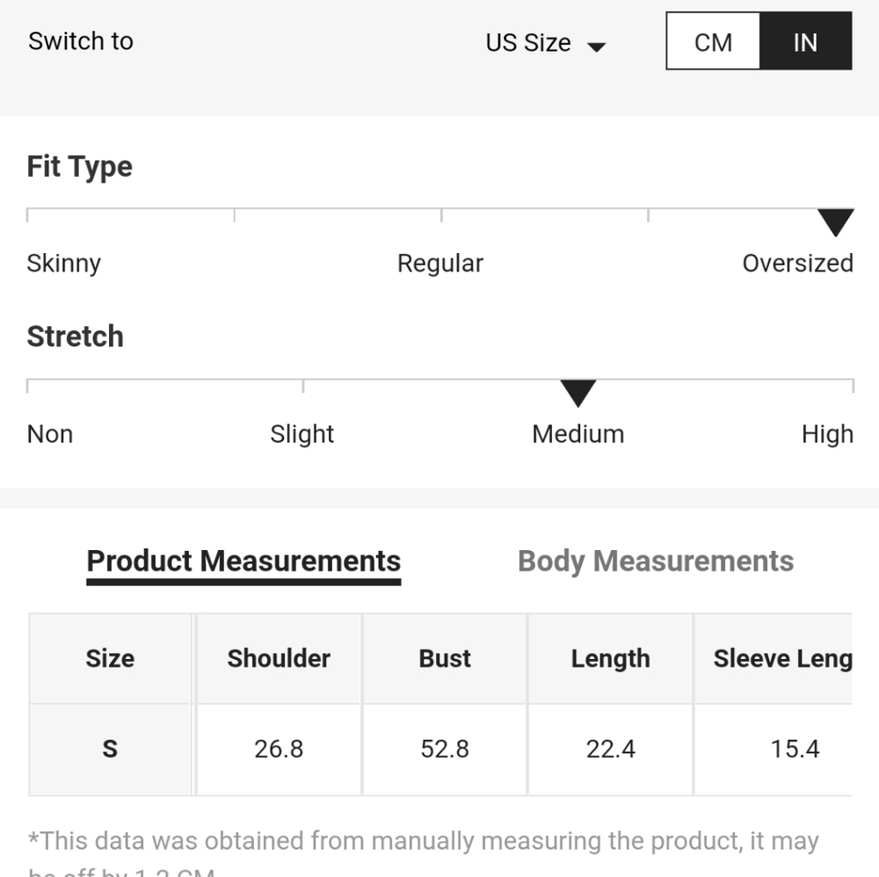
Task: Switch to the Body Measurements tab
Action: (x=656, y=562)
